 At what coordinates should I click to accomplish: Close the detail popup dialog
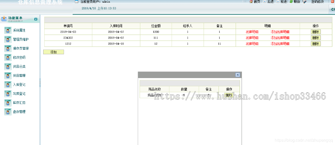237,75
